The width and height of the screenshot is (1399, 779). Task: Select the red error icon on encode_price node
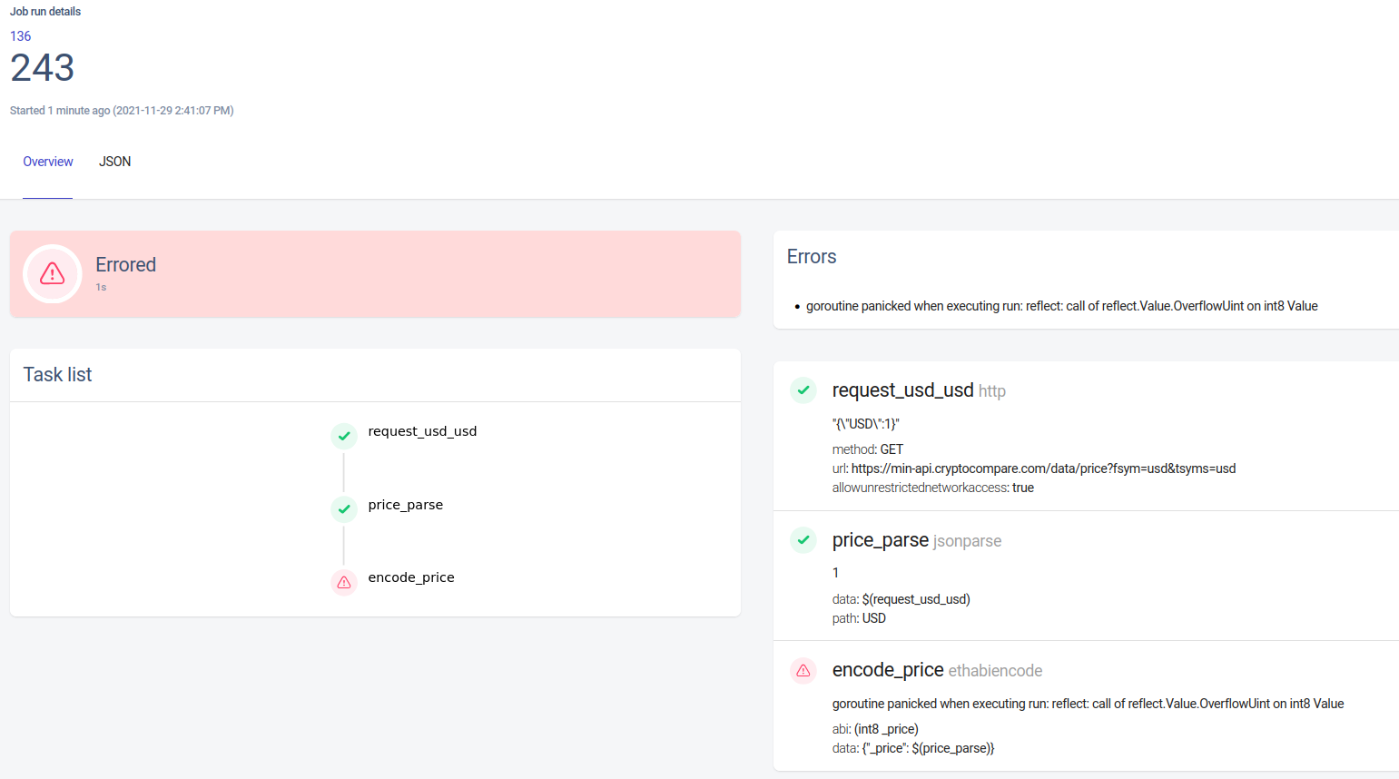[x=343, y=581]
